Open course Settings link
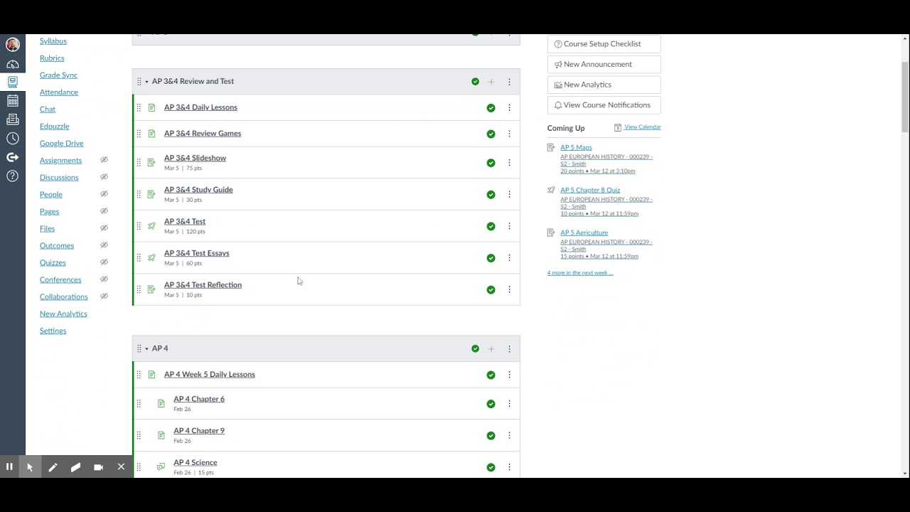The width and height of the screenshot is (910, 512). (53, 331)
